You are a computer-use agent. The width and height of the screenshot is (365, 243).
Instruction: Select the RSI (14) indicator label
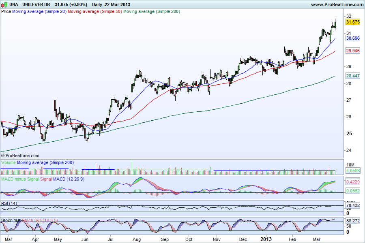[x=9, y=203]
